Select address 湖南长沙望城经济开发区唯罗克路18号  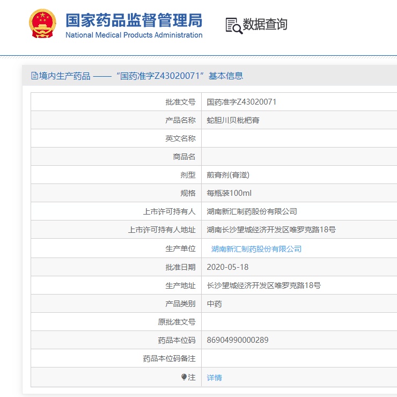(271, 230)
